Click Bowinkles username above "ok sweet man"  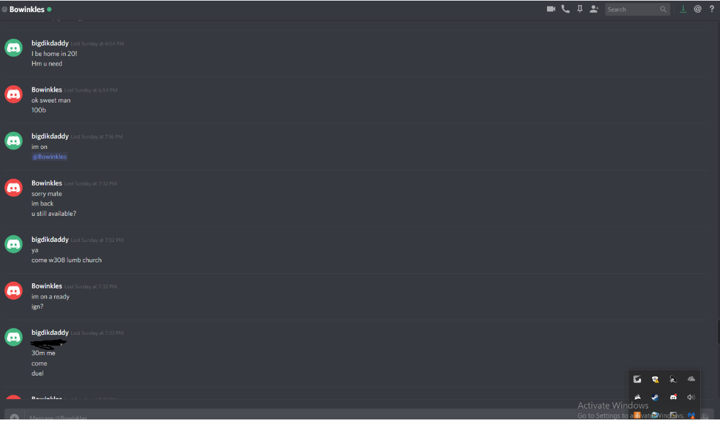click(47, 90)
